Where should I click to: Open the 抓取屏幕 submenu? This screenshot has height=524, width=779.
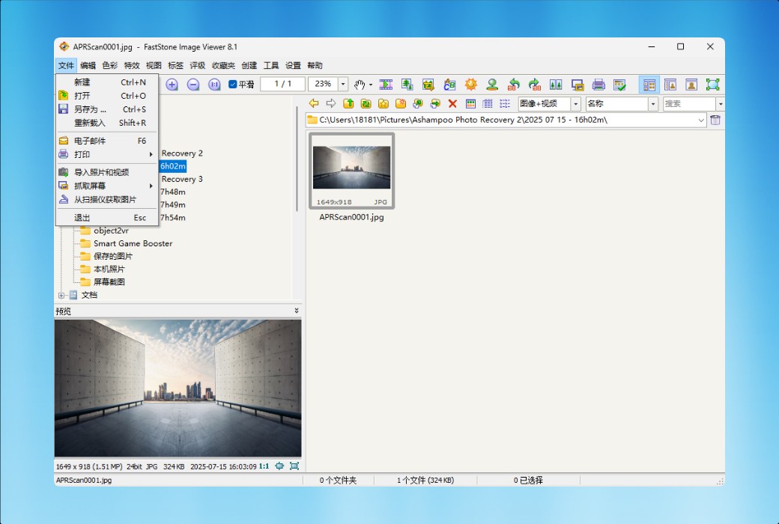pos(107,185)
